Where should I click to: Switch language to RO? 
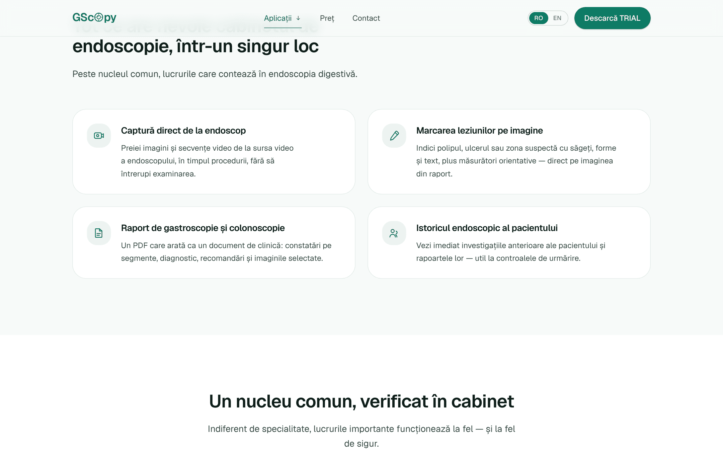[x=538, y=18]
